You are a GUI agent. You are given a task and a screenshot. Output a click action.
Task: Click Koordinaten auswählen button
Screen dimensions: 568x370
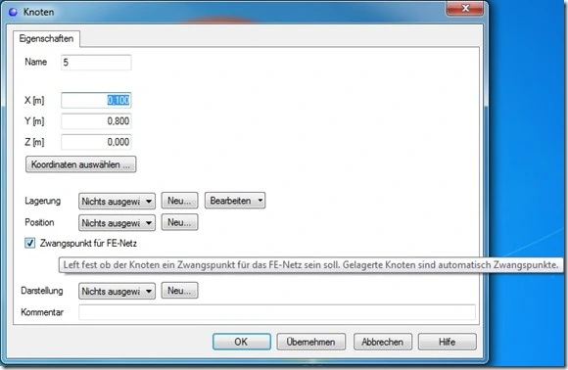tap(80, 164)
